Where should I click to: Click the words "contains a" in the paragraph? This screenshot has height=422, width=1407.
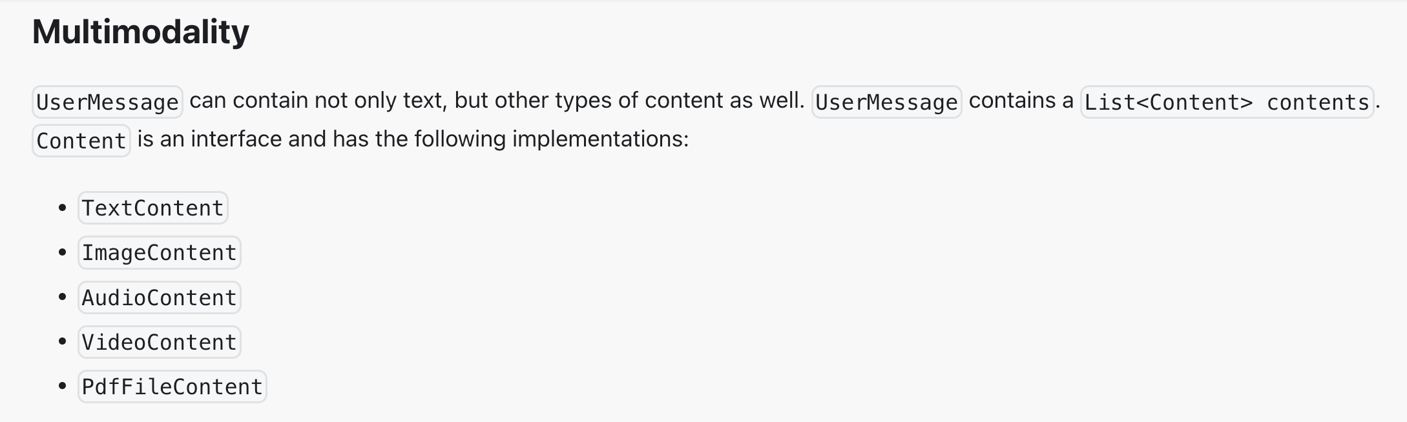(1021, 101)
